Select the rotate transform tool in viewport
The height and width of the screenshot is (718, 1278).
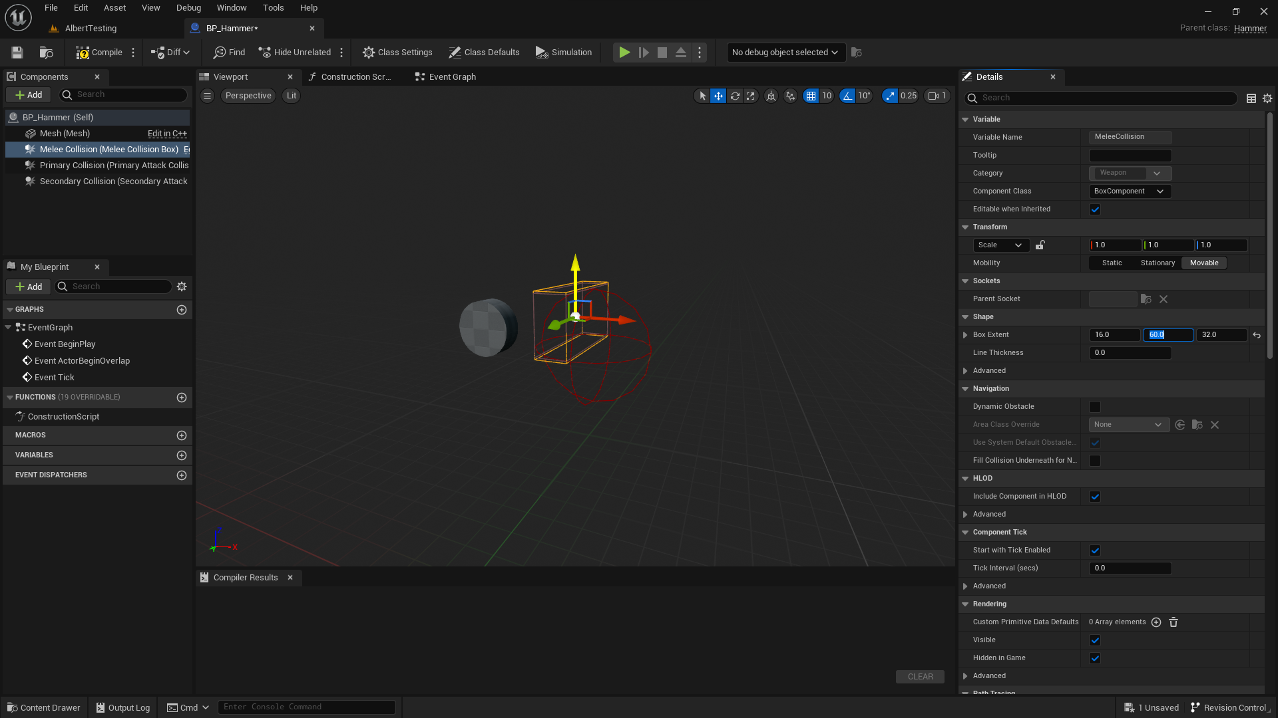tap(735, 96)
